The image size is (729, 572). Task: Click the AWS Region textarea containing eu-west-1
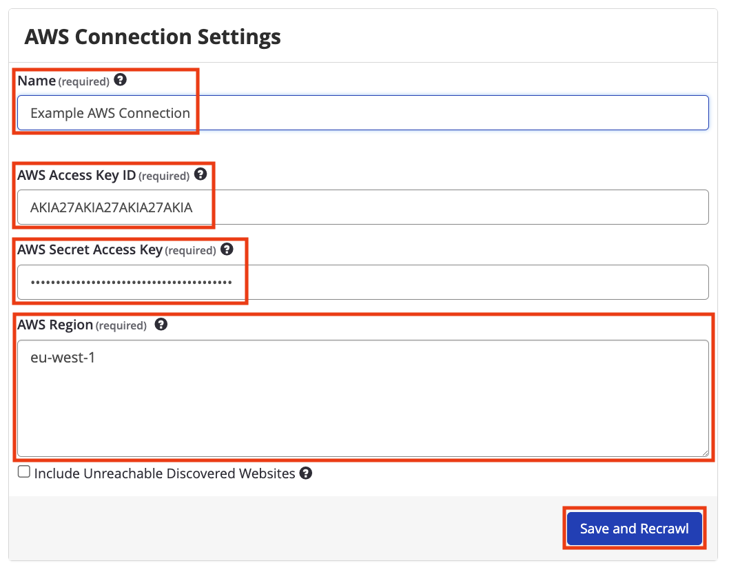(x=345, y=393)
